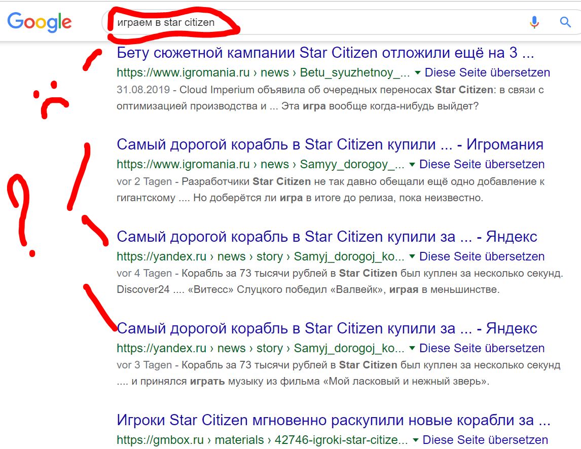581x449 pixels.
Task: Expand URL dropdown arrow of 'vor 4 Tagen' result
Action: point(412,256)
